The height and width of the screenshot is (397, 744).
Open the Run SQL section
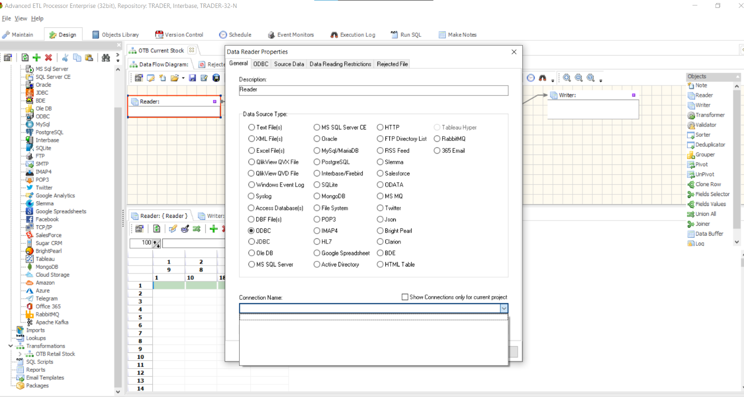point(406,35)
